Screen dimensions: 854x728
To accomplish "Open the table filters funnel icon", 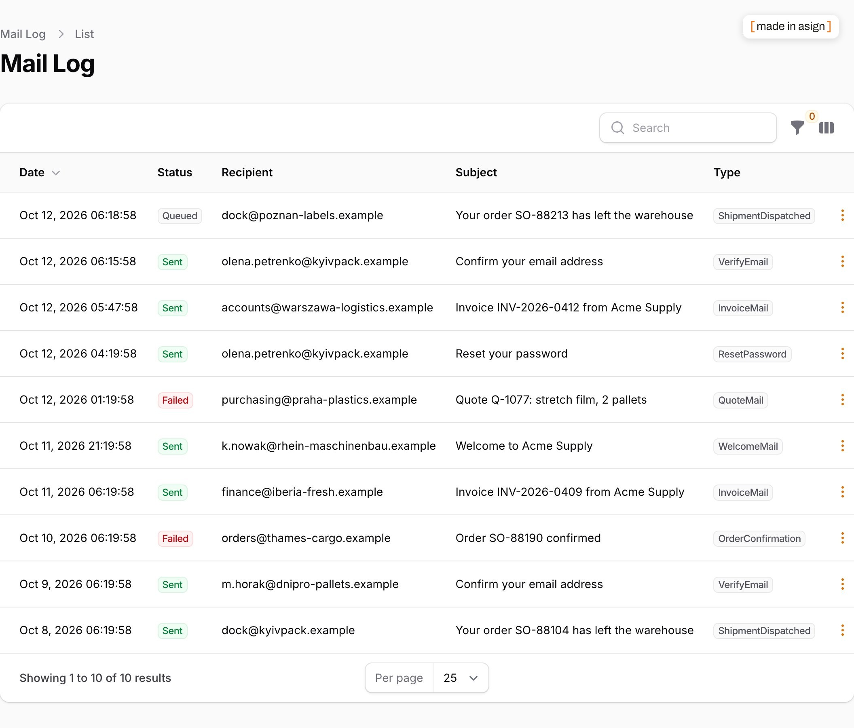I will 797,128.
